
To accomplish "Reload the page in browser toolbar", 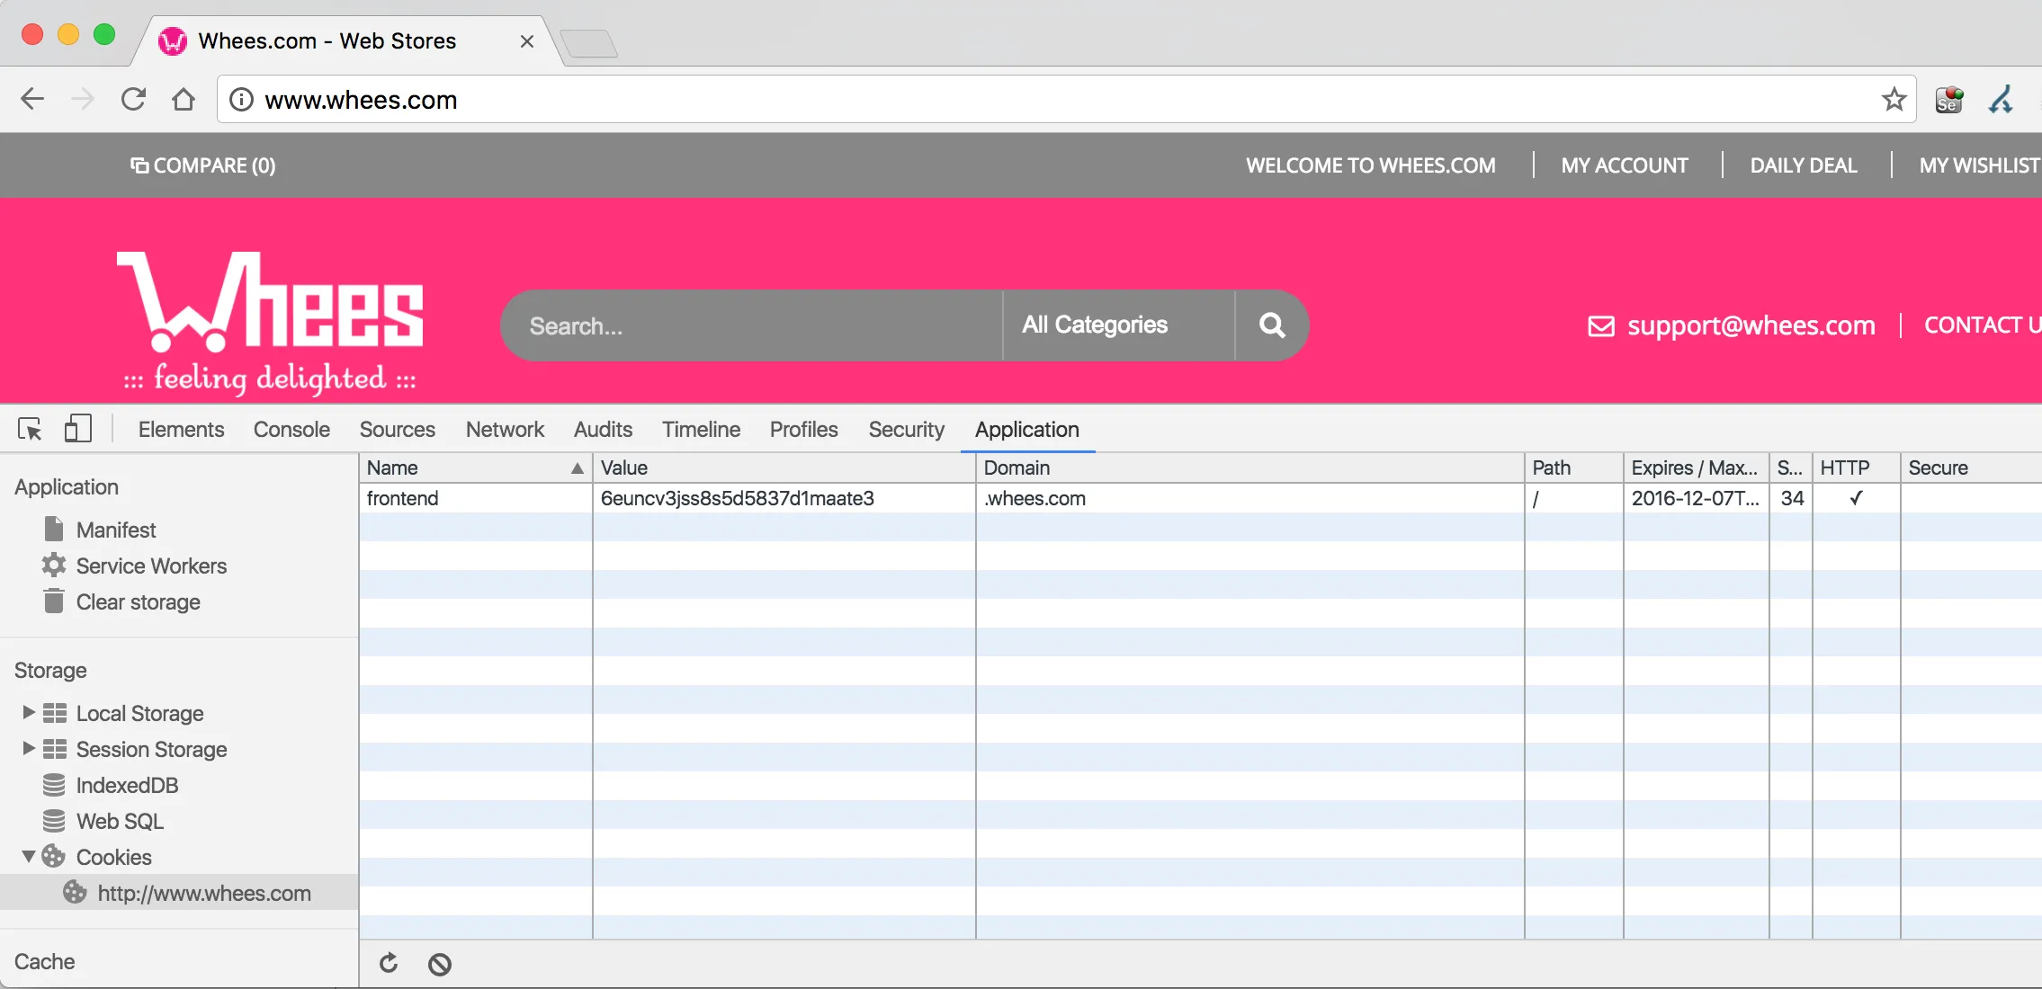I will pos(133,99).
